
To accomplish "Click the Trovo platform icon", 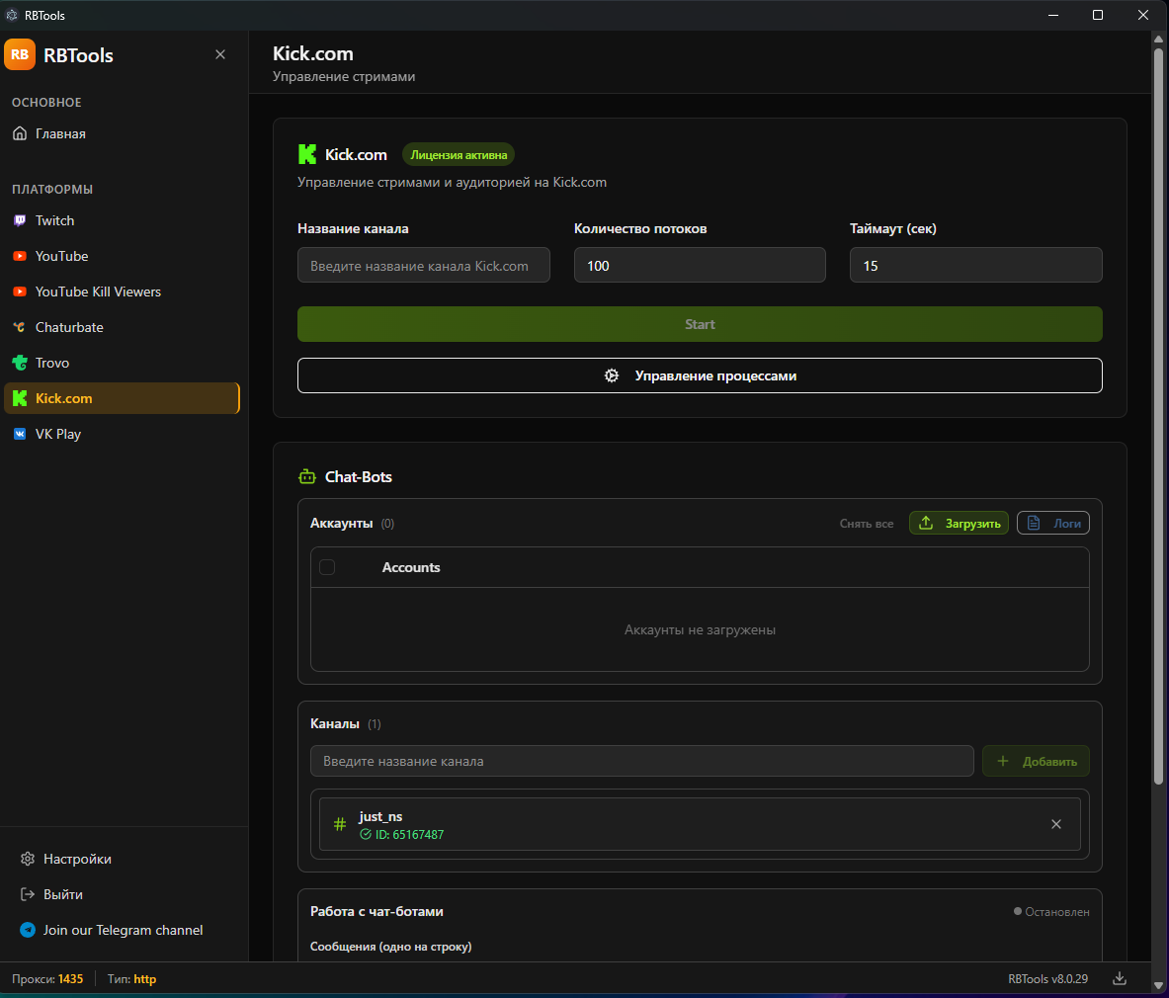I will coord(20,363).
